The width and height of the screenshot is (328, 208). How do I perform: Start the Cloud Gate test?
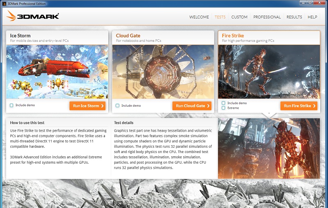(x=192, y=106)
